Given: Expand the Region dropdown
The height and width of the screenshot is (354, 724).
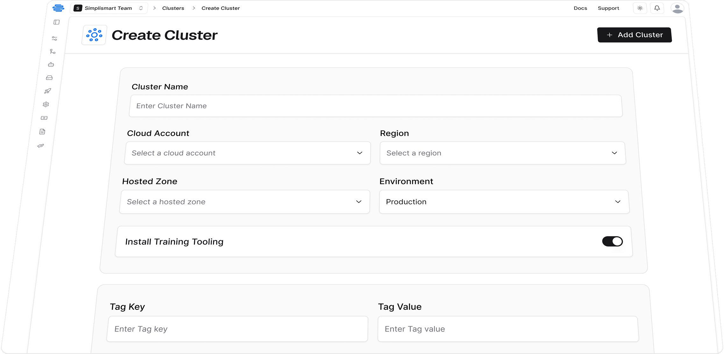Looking at the screenshot, I should pos(503,153).
